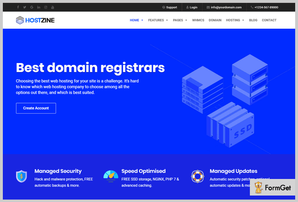
Task: Open the YouTube social icon
Action: [x=53, y=7]
